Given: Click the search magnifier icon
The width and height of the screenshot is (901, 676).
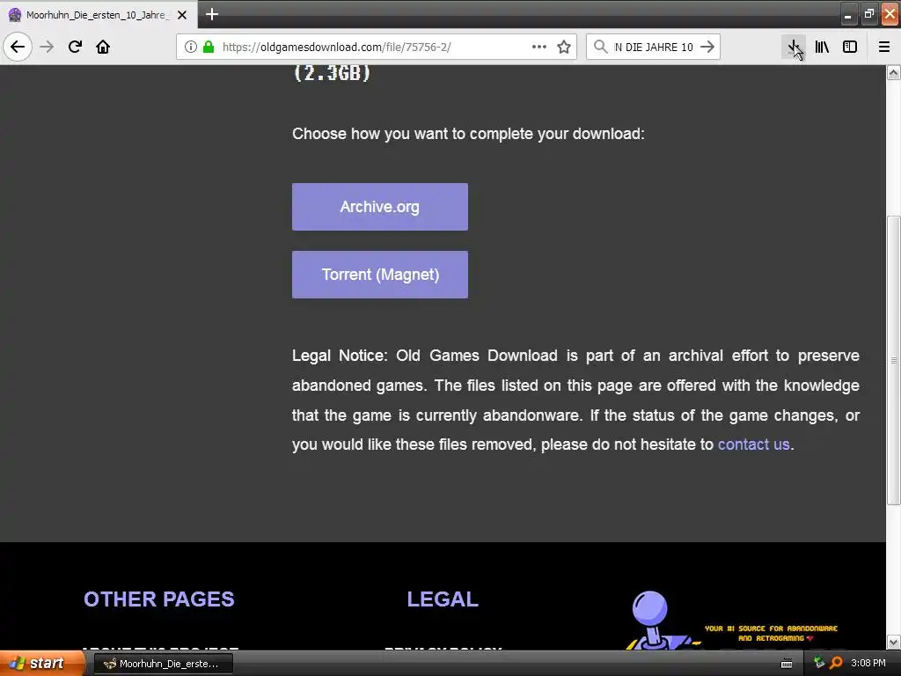Looking at the screenshot, I should (x=600, y=47).
